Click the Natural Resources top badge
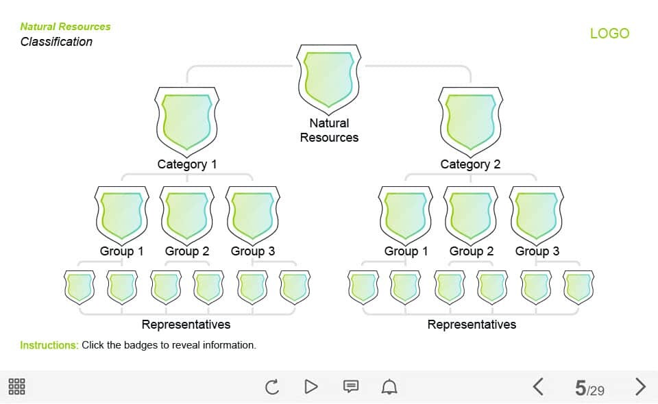 pyautogui.click(x=328, y=79)
